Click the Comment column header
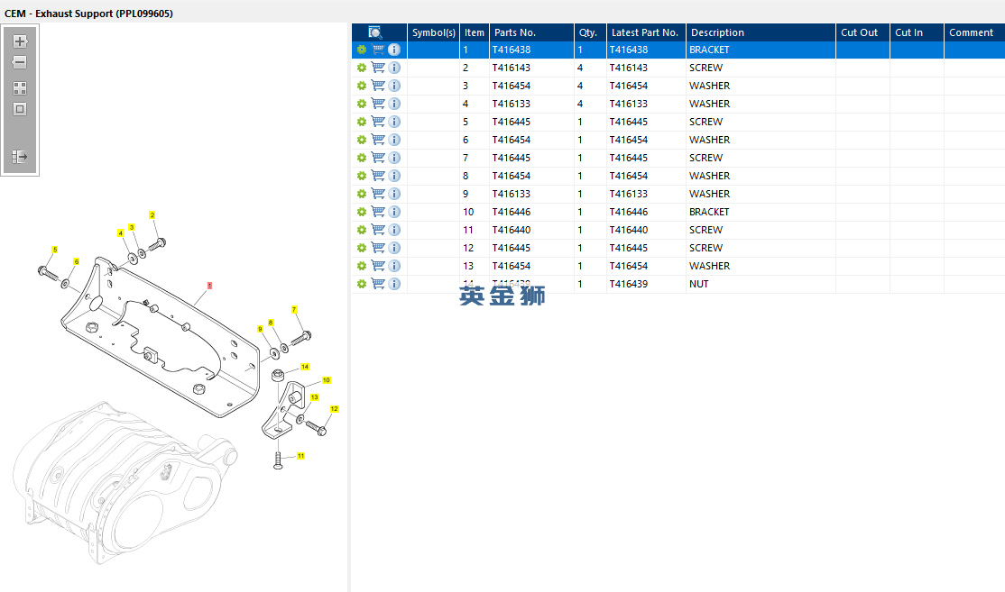Viewport: 1005px width, 592px height. [974, 32]
